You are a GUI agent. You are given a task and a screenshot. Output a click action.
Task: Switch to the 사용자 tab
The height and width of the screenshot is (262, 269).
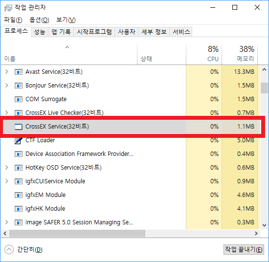tap(127, 32)
